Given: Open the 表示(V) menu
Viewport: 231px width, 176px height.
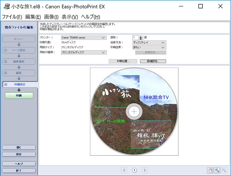Looking at the screenshot, I should [x=70, y=17].
